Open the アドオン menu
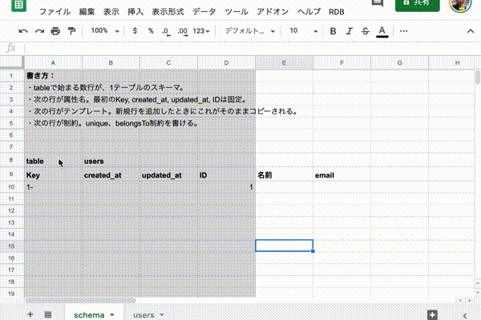The height and width of the screenshot is (320, 481). (x=273, y=12)
